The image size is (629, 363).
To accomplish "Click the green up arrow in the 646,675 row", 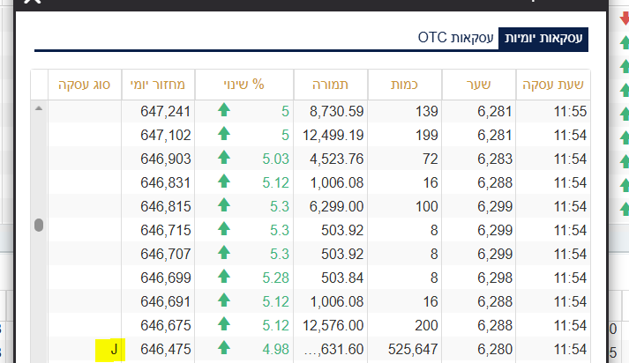I will coord(223,325).
